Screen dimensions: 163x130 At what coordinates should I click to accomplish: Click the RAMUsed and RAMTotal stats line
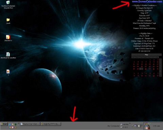(144, 46)
